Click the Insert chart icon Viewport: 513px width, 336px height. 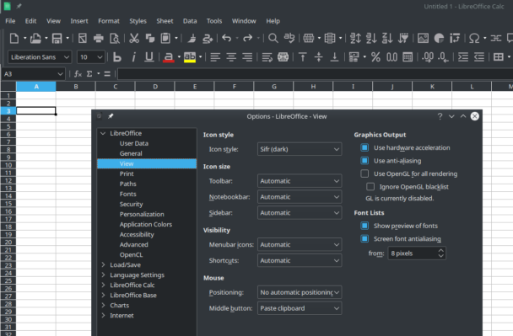click(439, 39)
